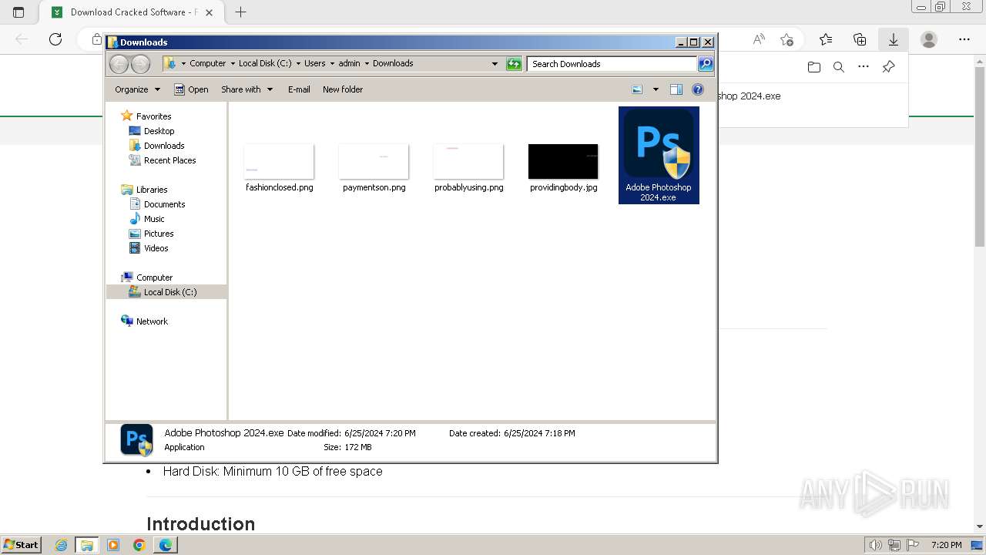Click more options in downloads flyout
The width and height of the screenshot is (986, 555).
pos(864,67)
